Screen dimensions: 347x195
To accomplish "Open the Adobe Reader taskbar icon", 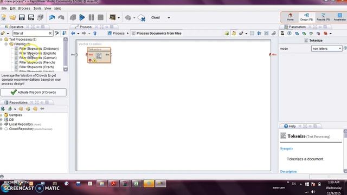I will pyautogui.click(x=113, y=184).
